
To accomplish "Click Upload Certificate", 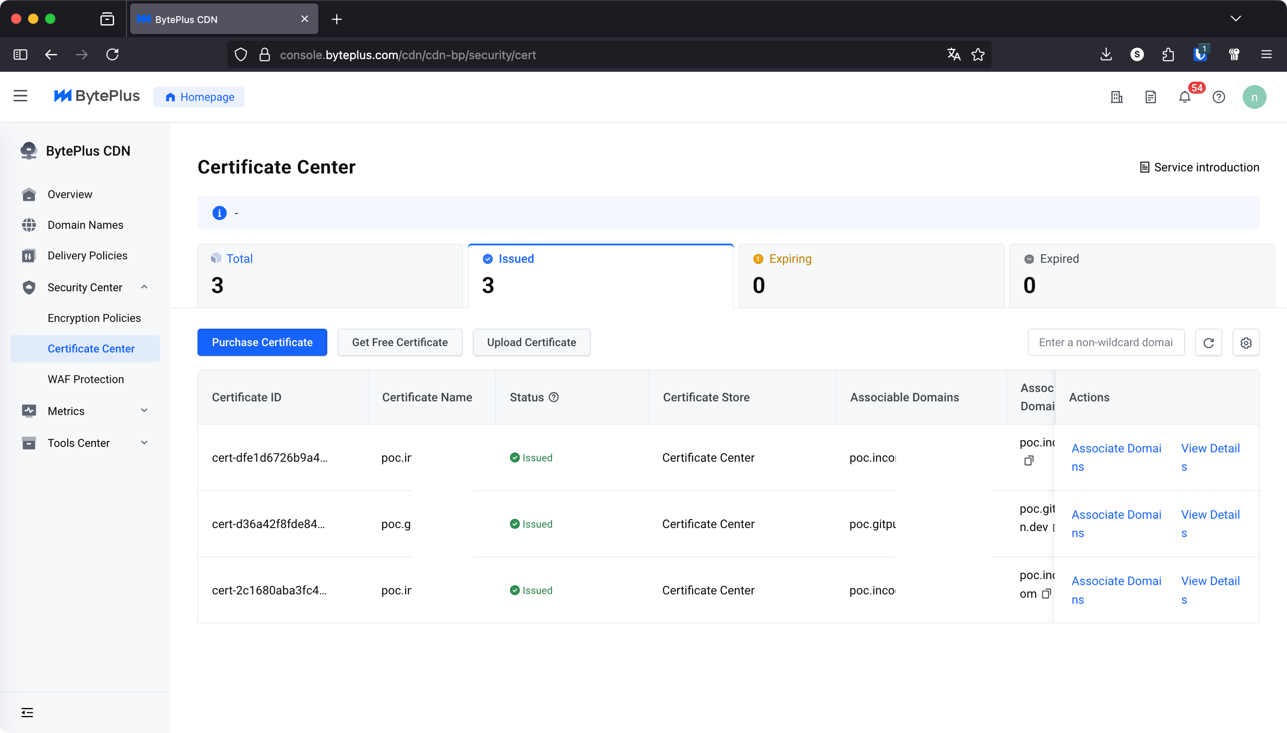I will coord(531,343).
